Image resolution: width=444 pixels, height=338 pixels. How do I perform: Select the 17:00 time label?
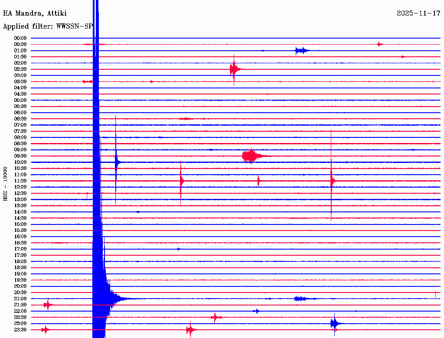[x=20, y=249]
